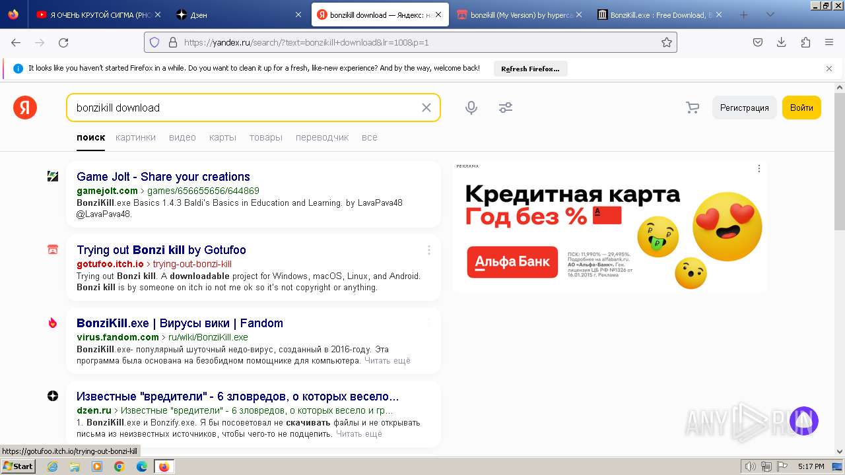Go back with browser back arrow
The height and width of the screenshot is (475, 845).
point(16,42)
